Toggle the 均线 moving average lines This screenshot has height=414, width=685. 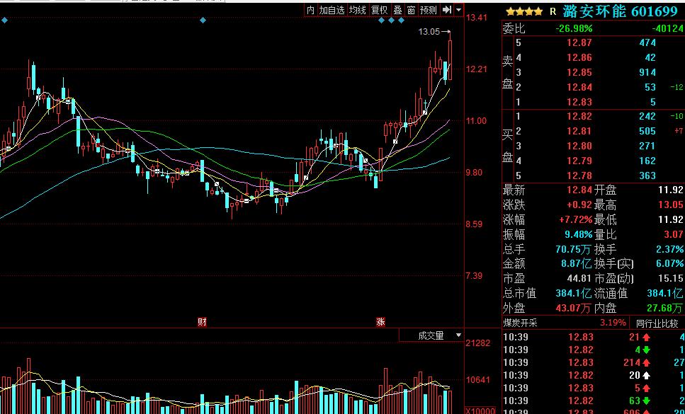point(357,10)
